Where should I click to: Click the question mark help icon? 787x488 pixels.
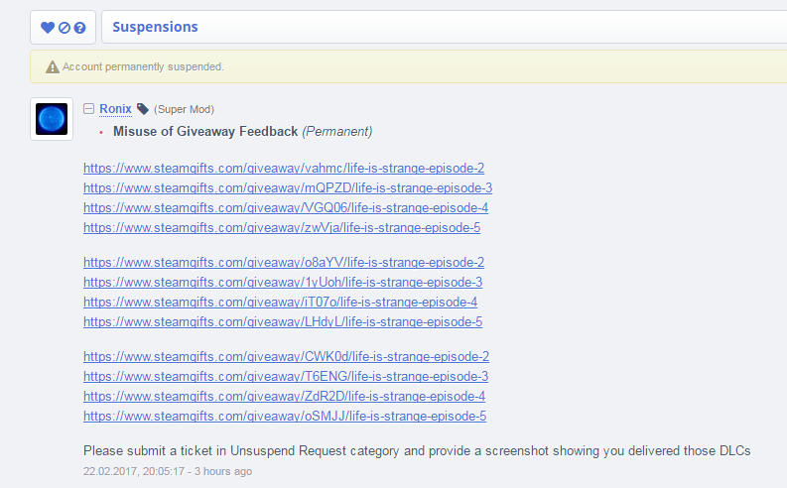(79, 28)
